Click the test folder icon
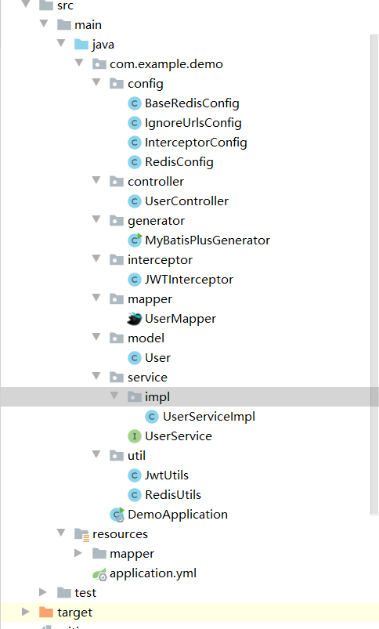Viewport: 379px width, 629px height. pyautogui.click(x=63, y=592)
